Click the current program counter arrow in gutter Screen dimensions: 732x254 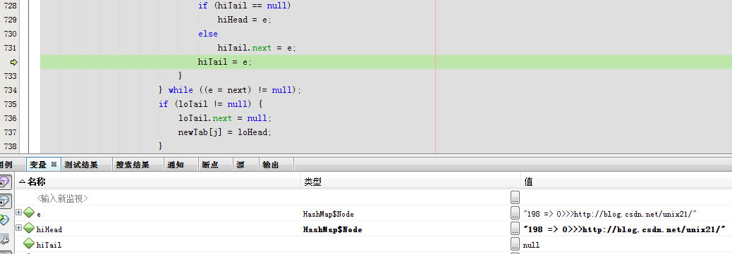(13, 62)
